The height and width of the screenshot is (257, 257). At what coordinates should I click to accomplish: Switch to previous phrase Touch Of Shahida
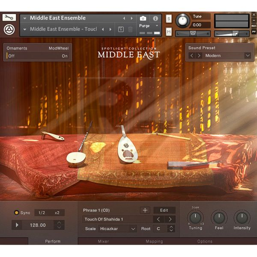(158, 219)
